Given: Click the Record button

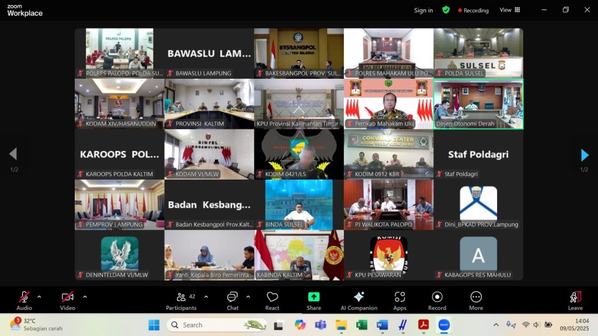Looking at the screenshot, I should click(x=437, y=300).
